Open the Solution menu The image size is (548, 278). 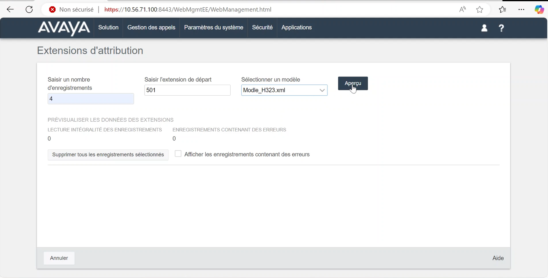pyautogui.click(x=108, y=27)
